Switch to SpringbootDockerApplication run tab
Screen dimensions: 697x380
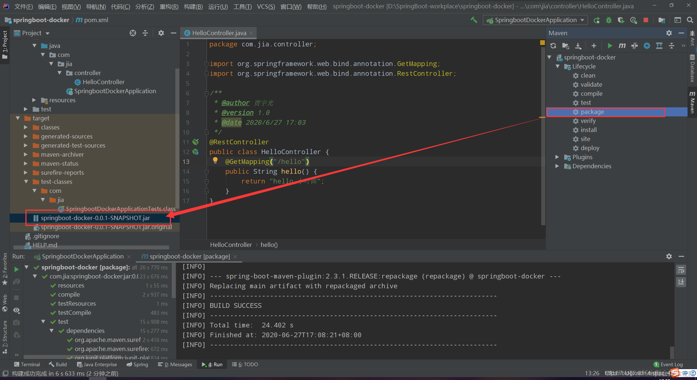(82, 256)
